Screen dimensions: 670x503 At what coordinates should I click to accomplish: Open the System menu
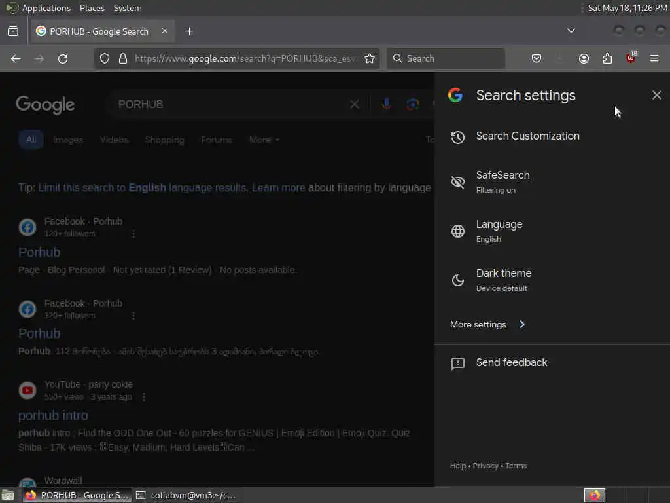click(128, 8)
